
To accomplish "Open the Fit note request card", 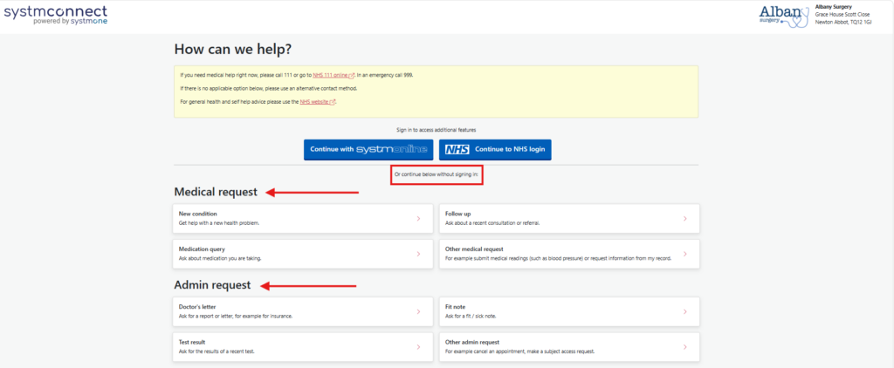I will 569,311.
